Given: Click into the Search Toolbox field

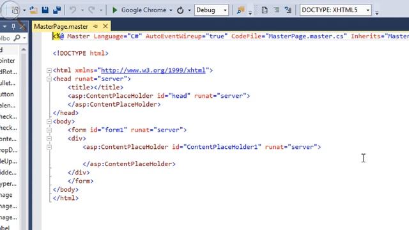Looking at the screenshot, I should (x=6, y=38).
